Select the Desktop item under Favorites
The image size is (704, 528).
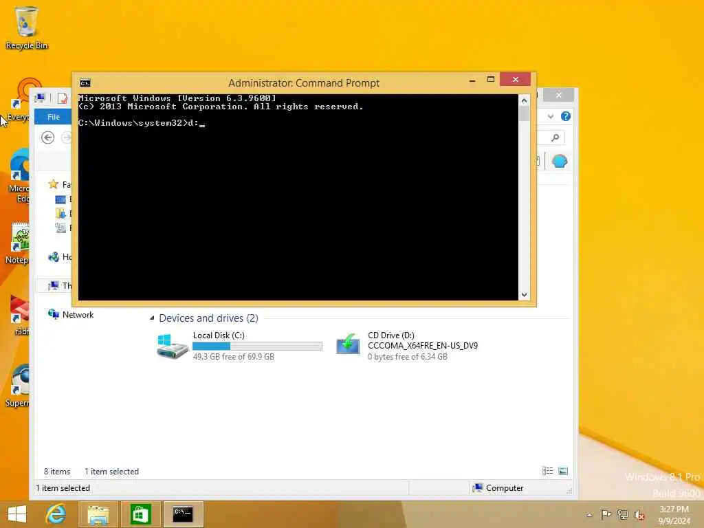tap(60, 199)
